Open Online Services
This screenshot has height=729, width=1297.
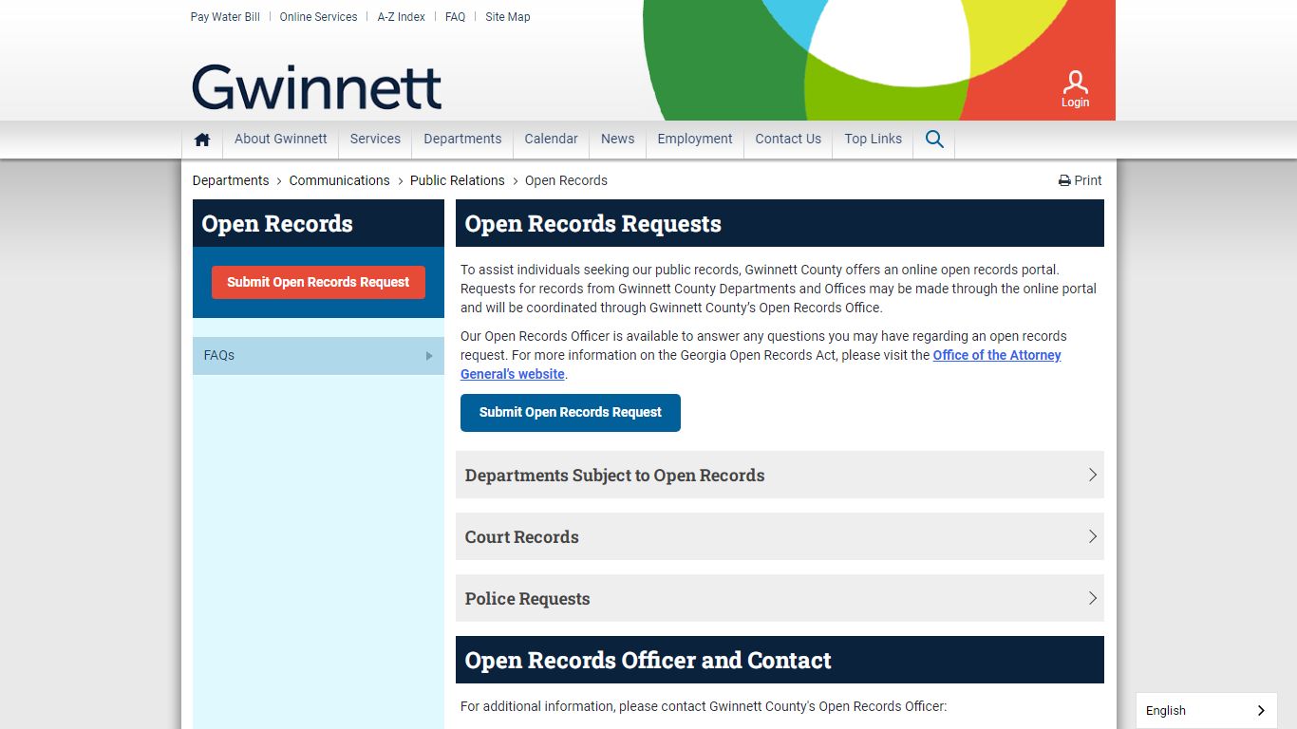[x=318, y=17]
